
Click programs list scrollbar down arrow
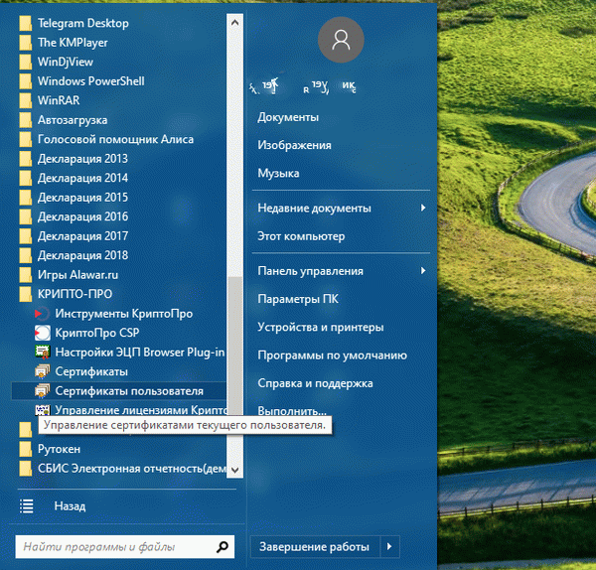(234, 470)
